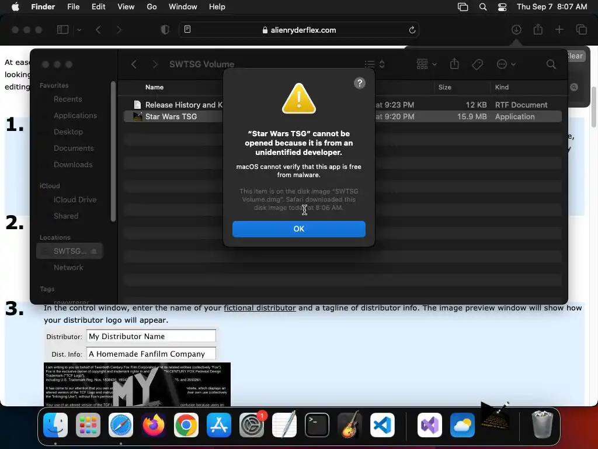Toggle Safari sidebar

point(62,30)
